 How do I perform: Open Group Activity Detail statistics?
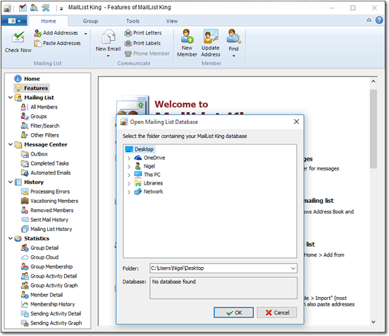(54, 276)
